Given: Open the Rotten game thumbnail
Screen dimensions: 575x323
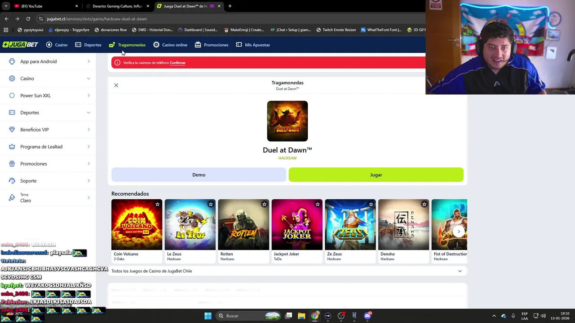Looking at the screenshot, I should point(243,225).
